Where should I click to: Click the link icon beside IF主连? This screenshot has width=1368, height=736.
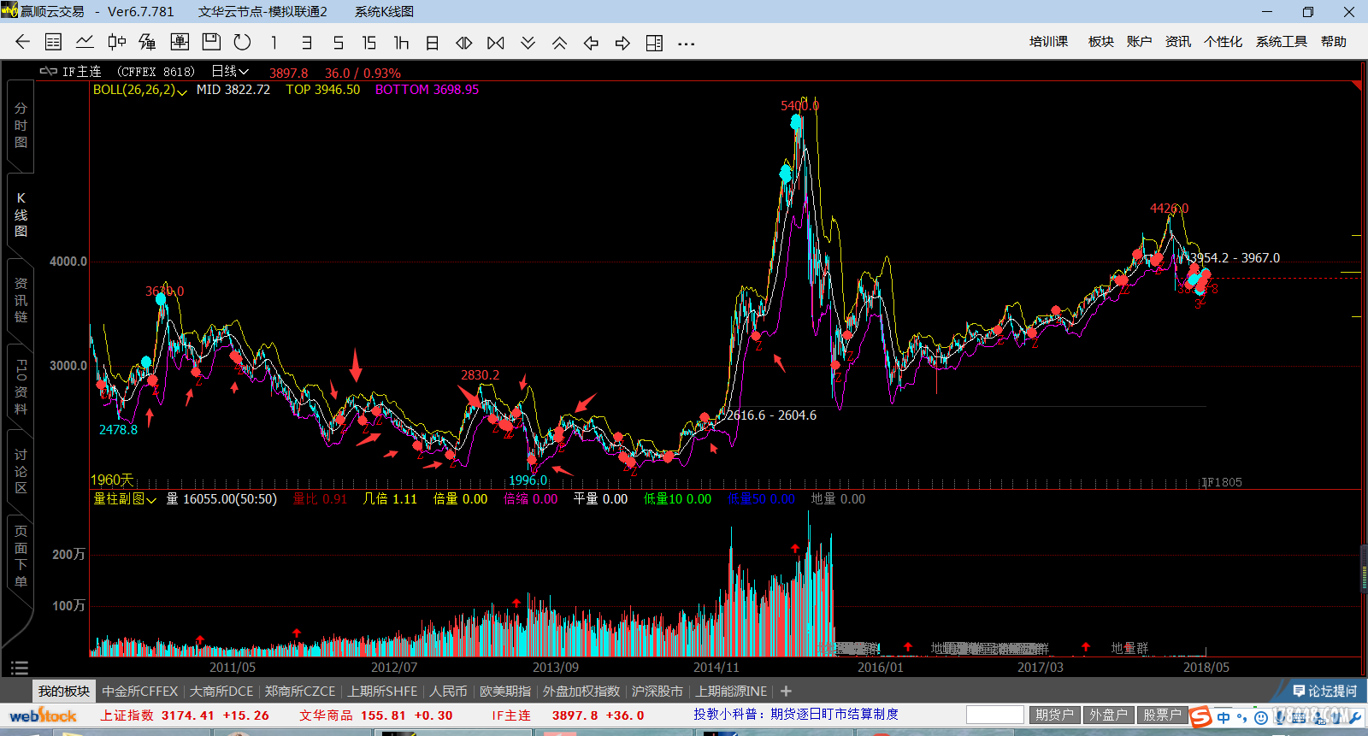[x=49, y=72]
